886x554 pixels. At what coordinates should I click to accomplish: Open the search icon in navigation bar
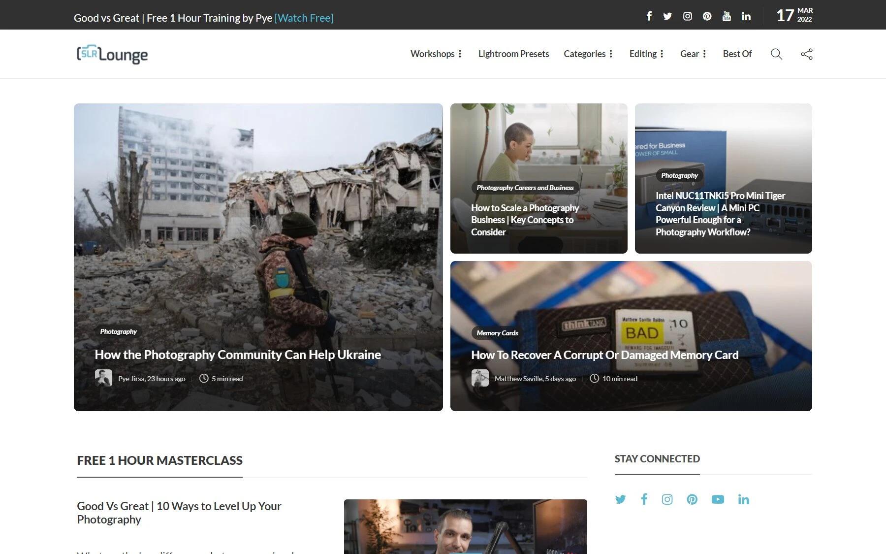click(x=776, y=54)
